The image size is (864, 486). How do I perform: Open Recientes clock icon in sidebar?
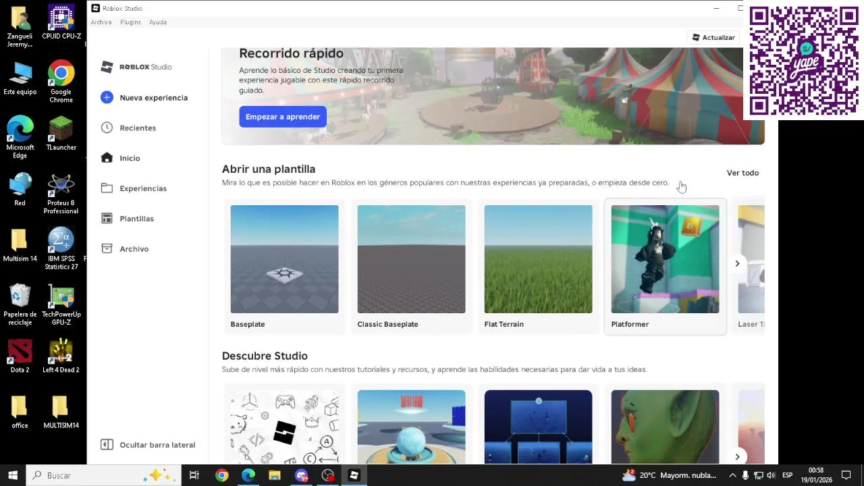tap(107, 128)
